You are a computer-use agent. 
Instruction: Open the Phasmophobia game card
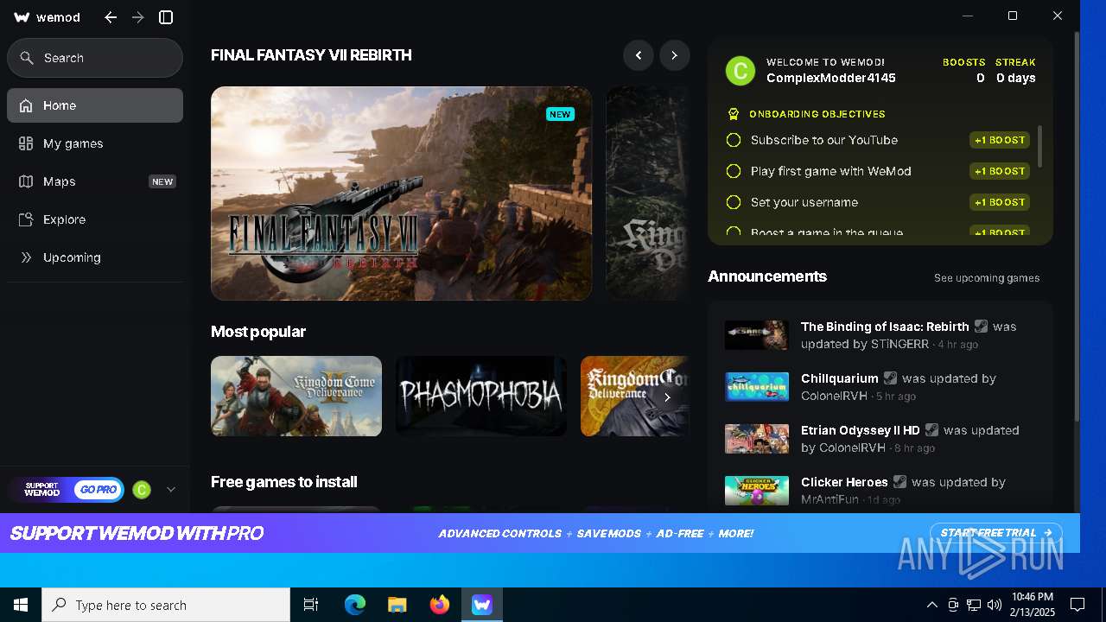pyautogui.click(x=481, y=396)
